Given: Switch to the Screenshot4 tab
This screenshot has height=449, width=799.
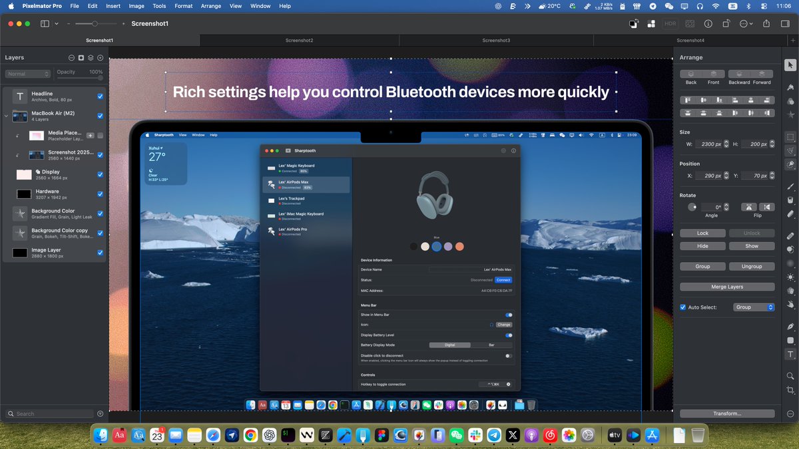Looking at the screenshot, I should click(690, 41).
